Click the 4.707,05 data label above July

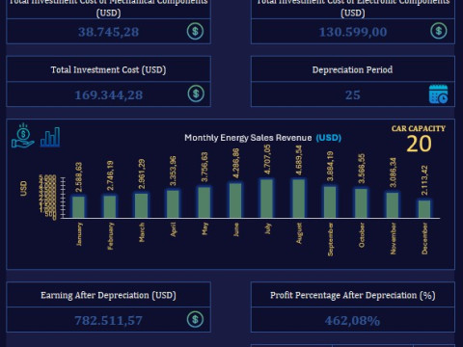coord(267,159)
